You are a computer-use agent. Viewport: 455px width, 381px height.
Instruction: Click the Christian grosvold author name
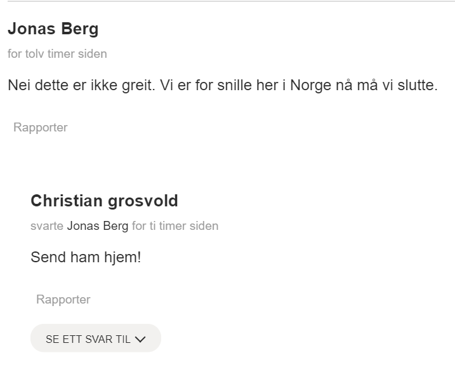point(104,201)
